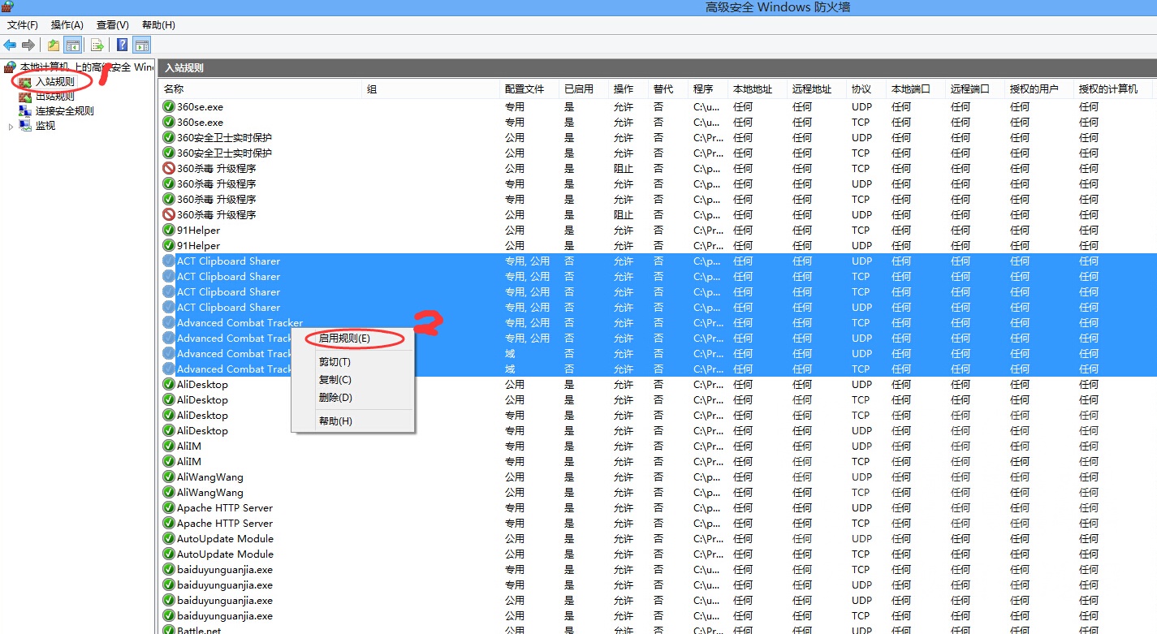
Task: Select the 360安全卫士实时保护 TCP rule name
Action: click(224, 153)
